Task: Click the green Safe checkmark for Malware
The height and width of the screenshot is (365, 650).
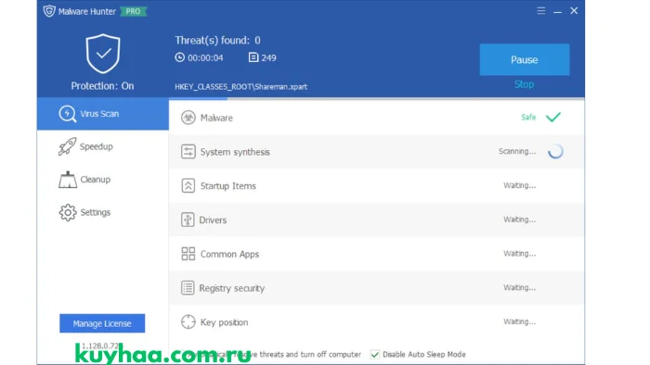Action: (x=553, y=117)
